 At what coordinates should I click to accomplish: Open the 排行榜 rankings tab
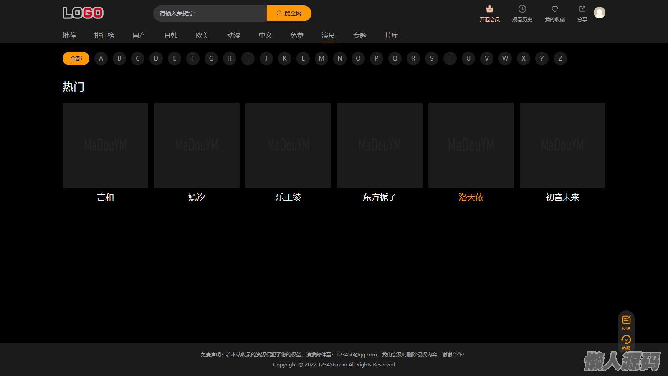pos(104,36)
